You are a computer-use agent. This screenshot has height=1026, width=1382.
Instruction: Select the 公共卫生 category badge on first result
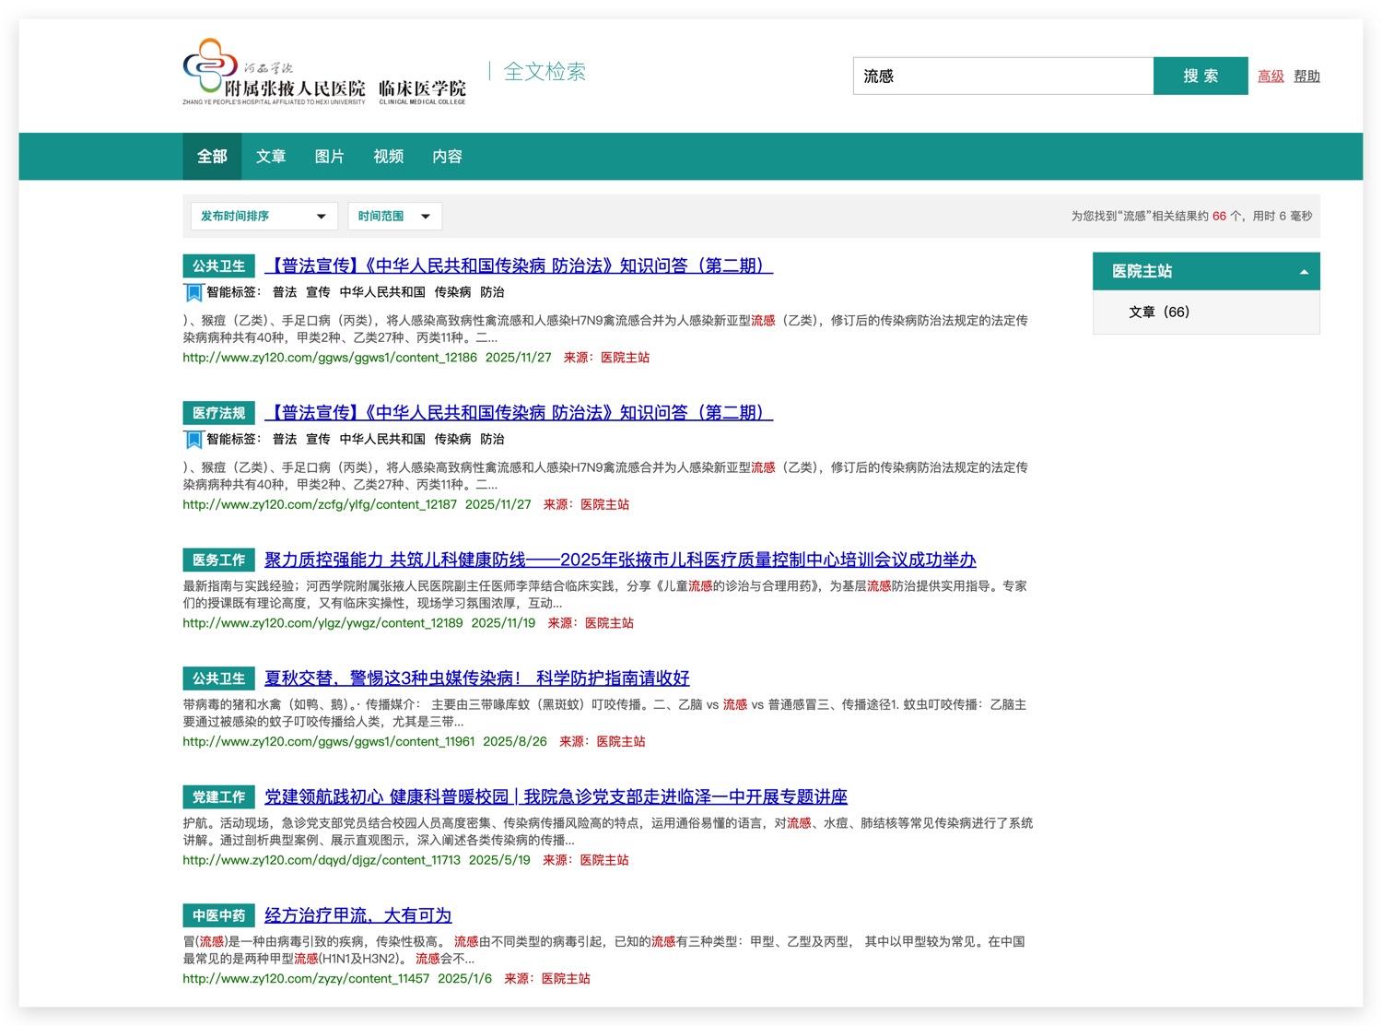tap(218, 265)
